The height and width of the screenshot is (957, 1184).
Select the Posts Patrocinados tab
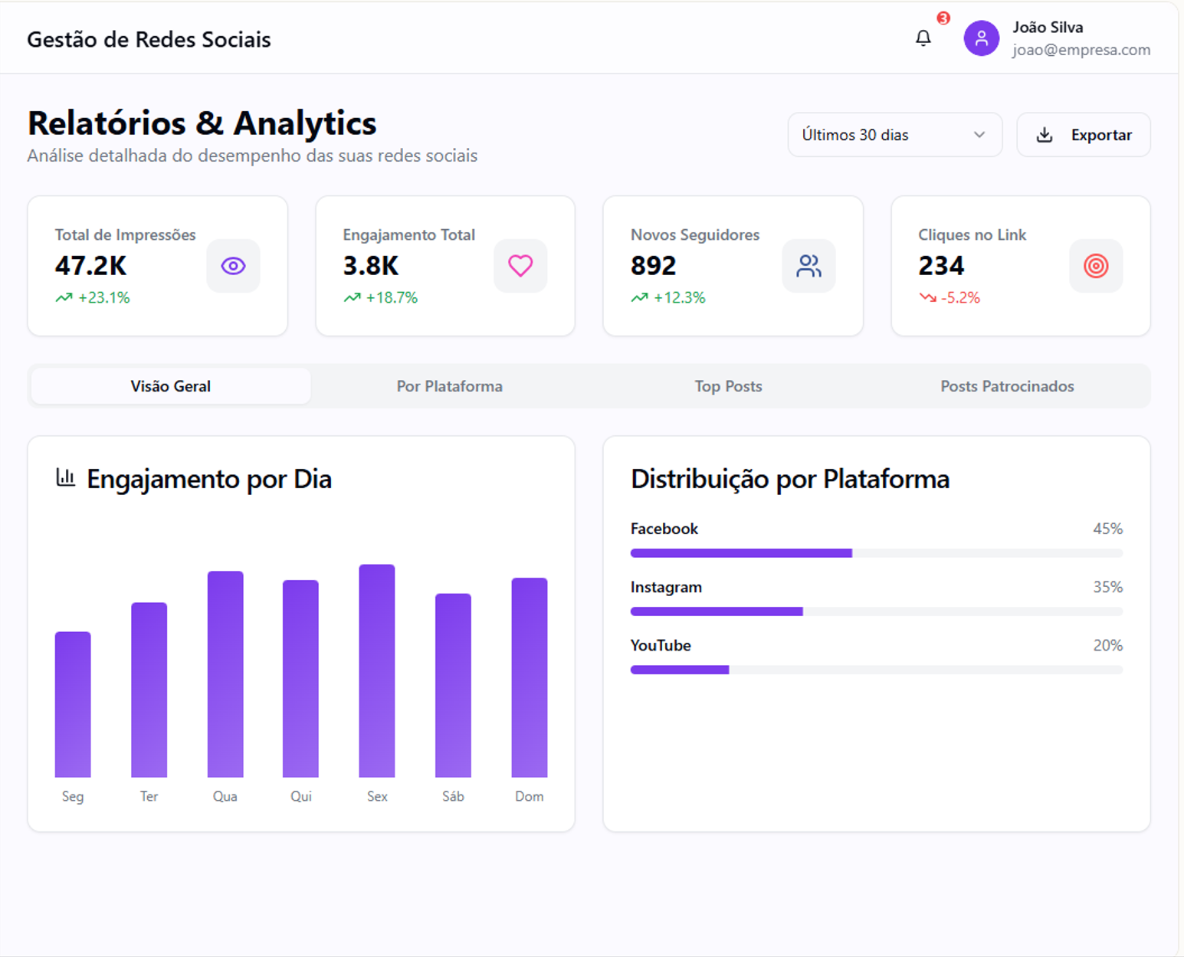point(1007,386)
